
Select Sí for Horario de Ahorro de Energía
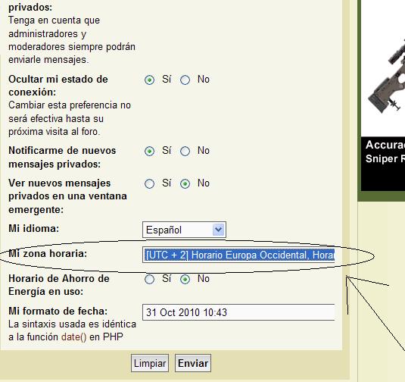(x=150, y=279)
